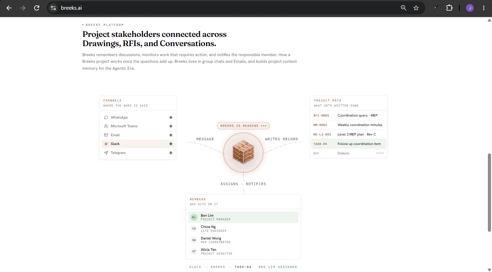Click the page vertical scrollbar thumb
The height and width of the screenshot is (272, 492).
pos(489,192)
